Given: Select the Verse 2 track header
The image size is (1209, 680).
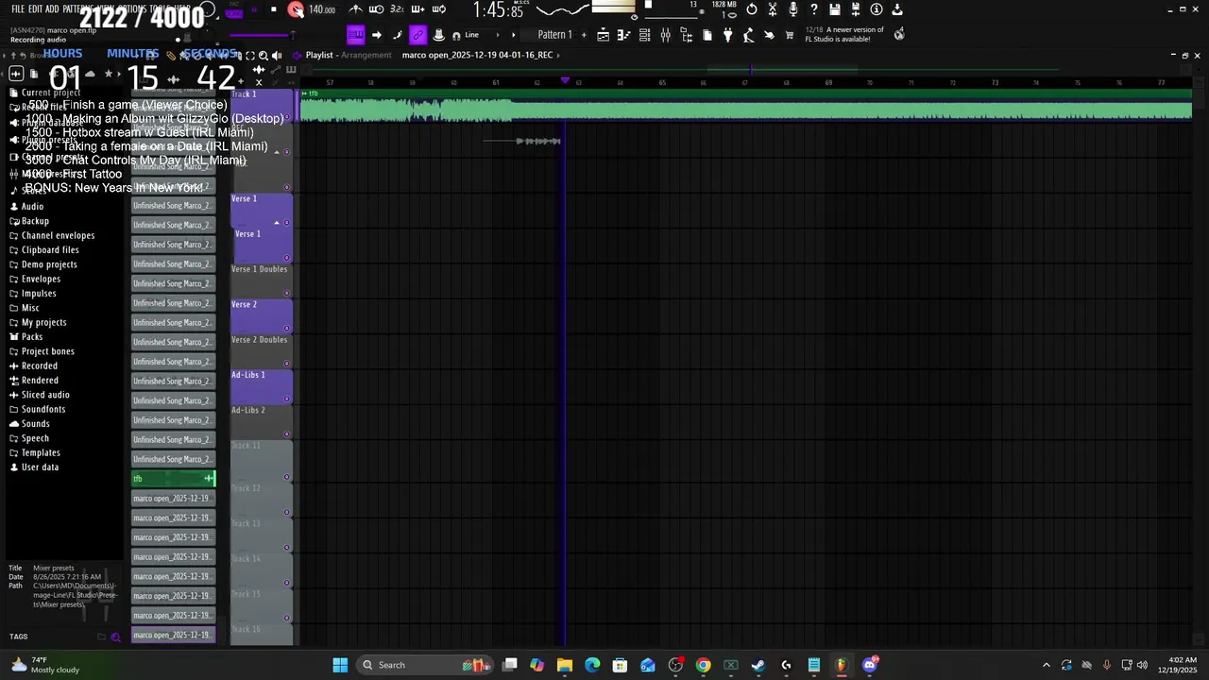Looking at the screenshot, I should tap(261, 315).
